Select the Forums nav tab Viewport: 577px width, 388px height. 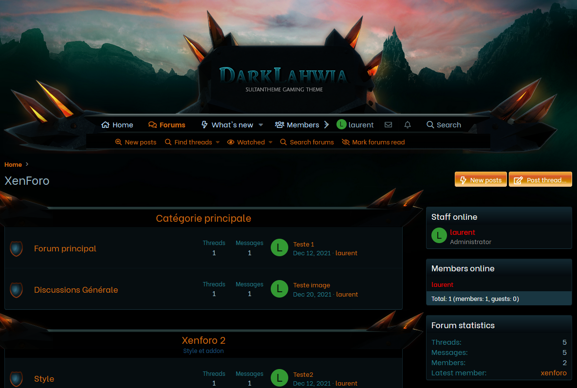(x=167, y=125)
